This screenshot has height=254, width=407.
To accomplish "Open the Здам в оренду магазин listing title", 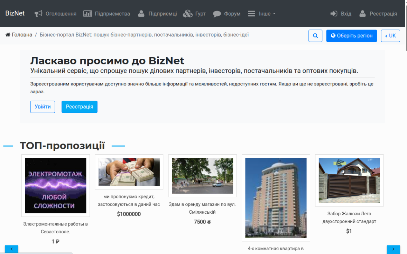I will click(203, 208).
